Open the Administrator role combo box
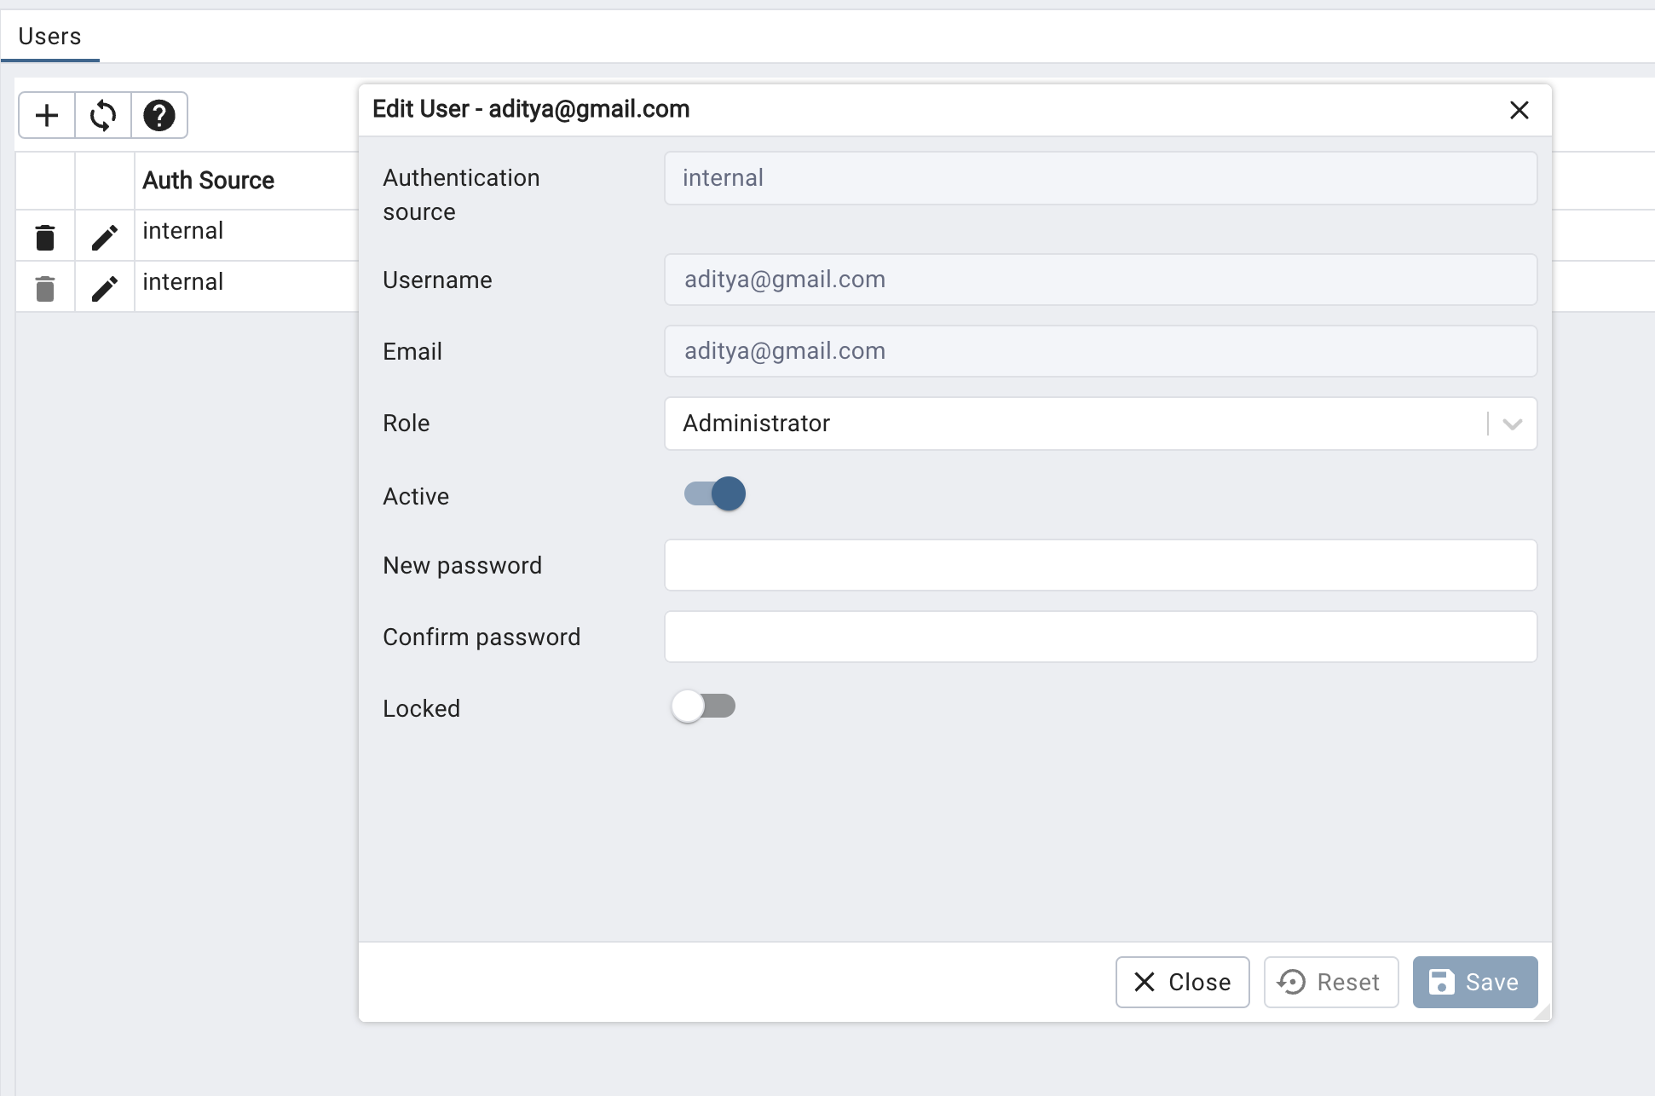This screenshot has width=1655, height=1096. (x=1074, y=424)
